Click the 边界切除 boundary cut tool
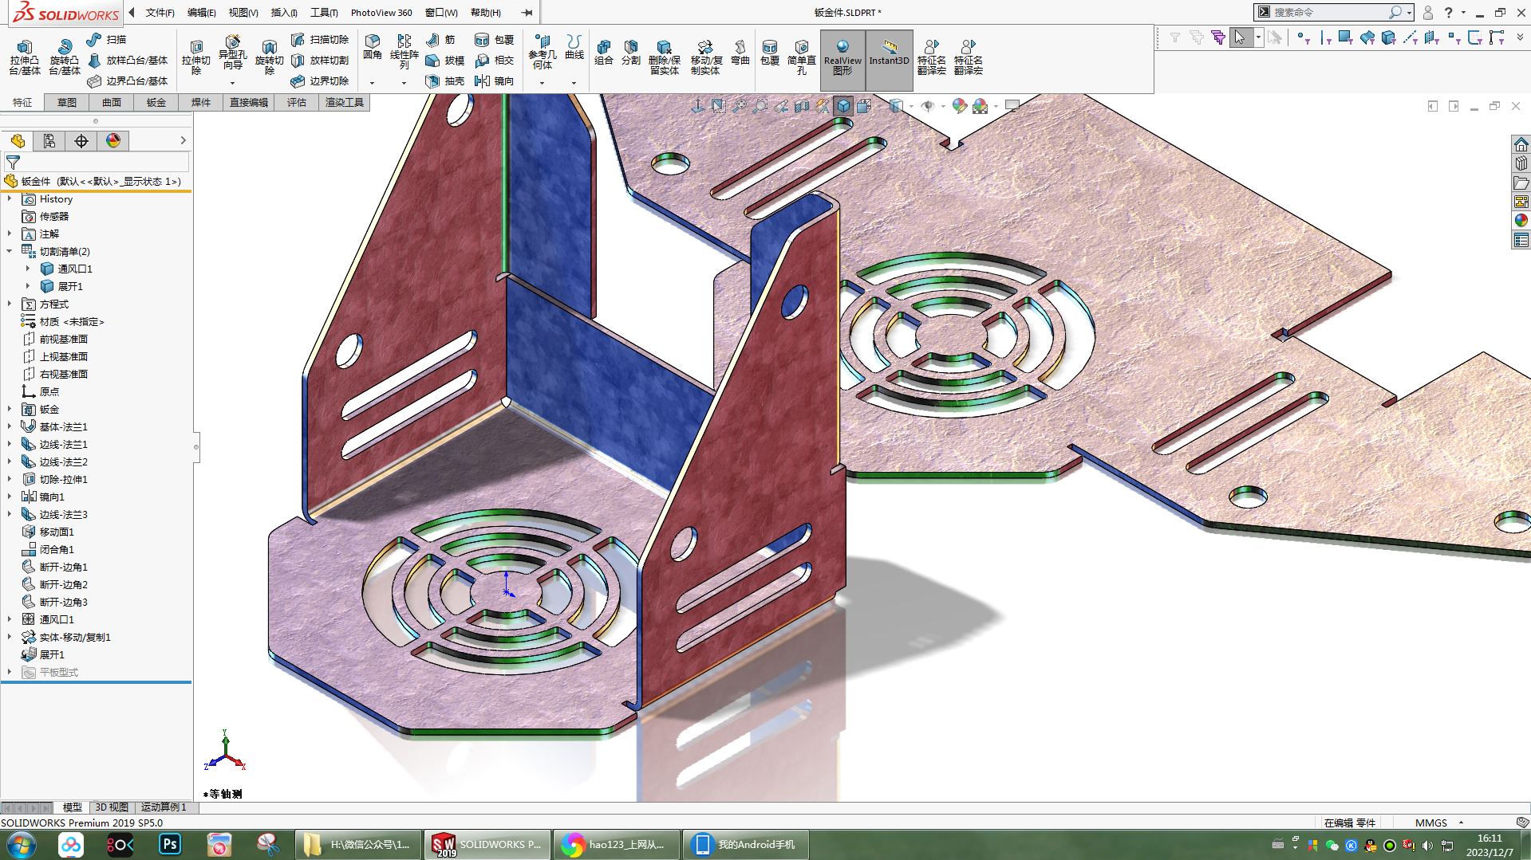The height and width of the screenshot is (860, 1531). 320,81
